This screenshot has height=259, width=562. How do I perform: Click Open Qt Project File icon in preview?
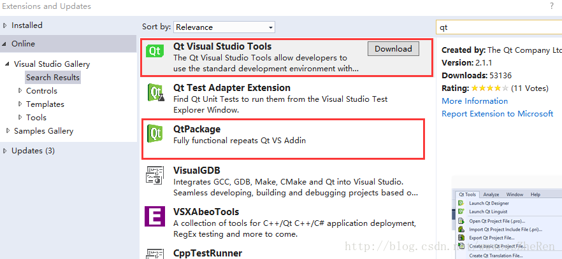(461, 221)
